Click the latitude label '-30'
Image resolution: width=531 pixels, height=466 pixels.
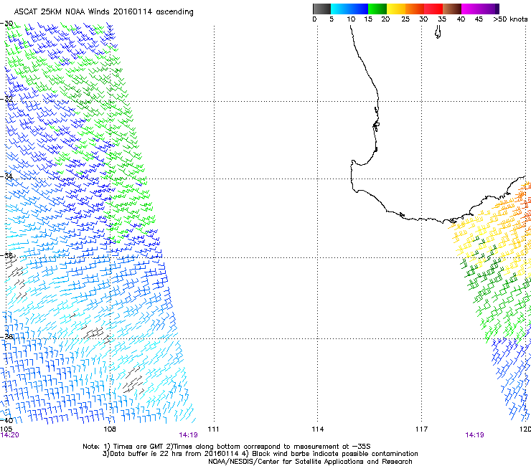pos(6,24)
